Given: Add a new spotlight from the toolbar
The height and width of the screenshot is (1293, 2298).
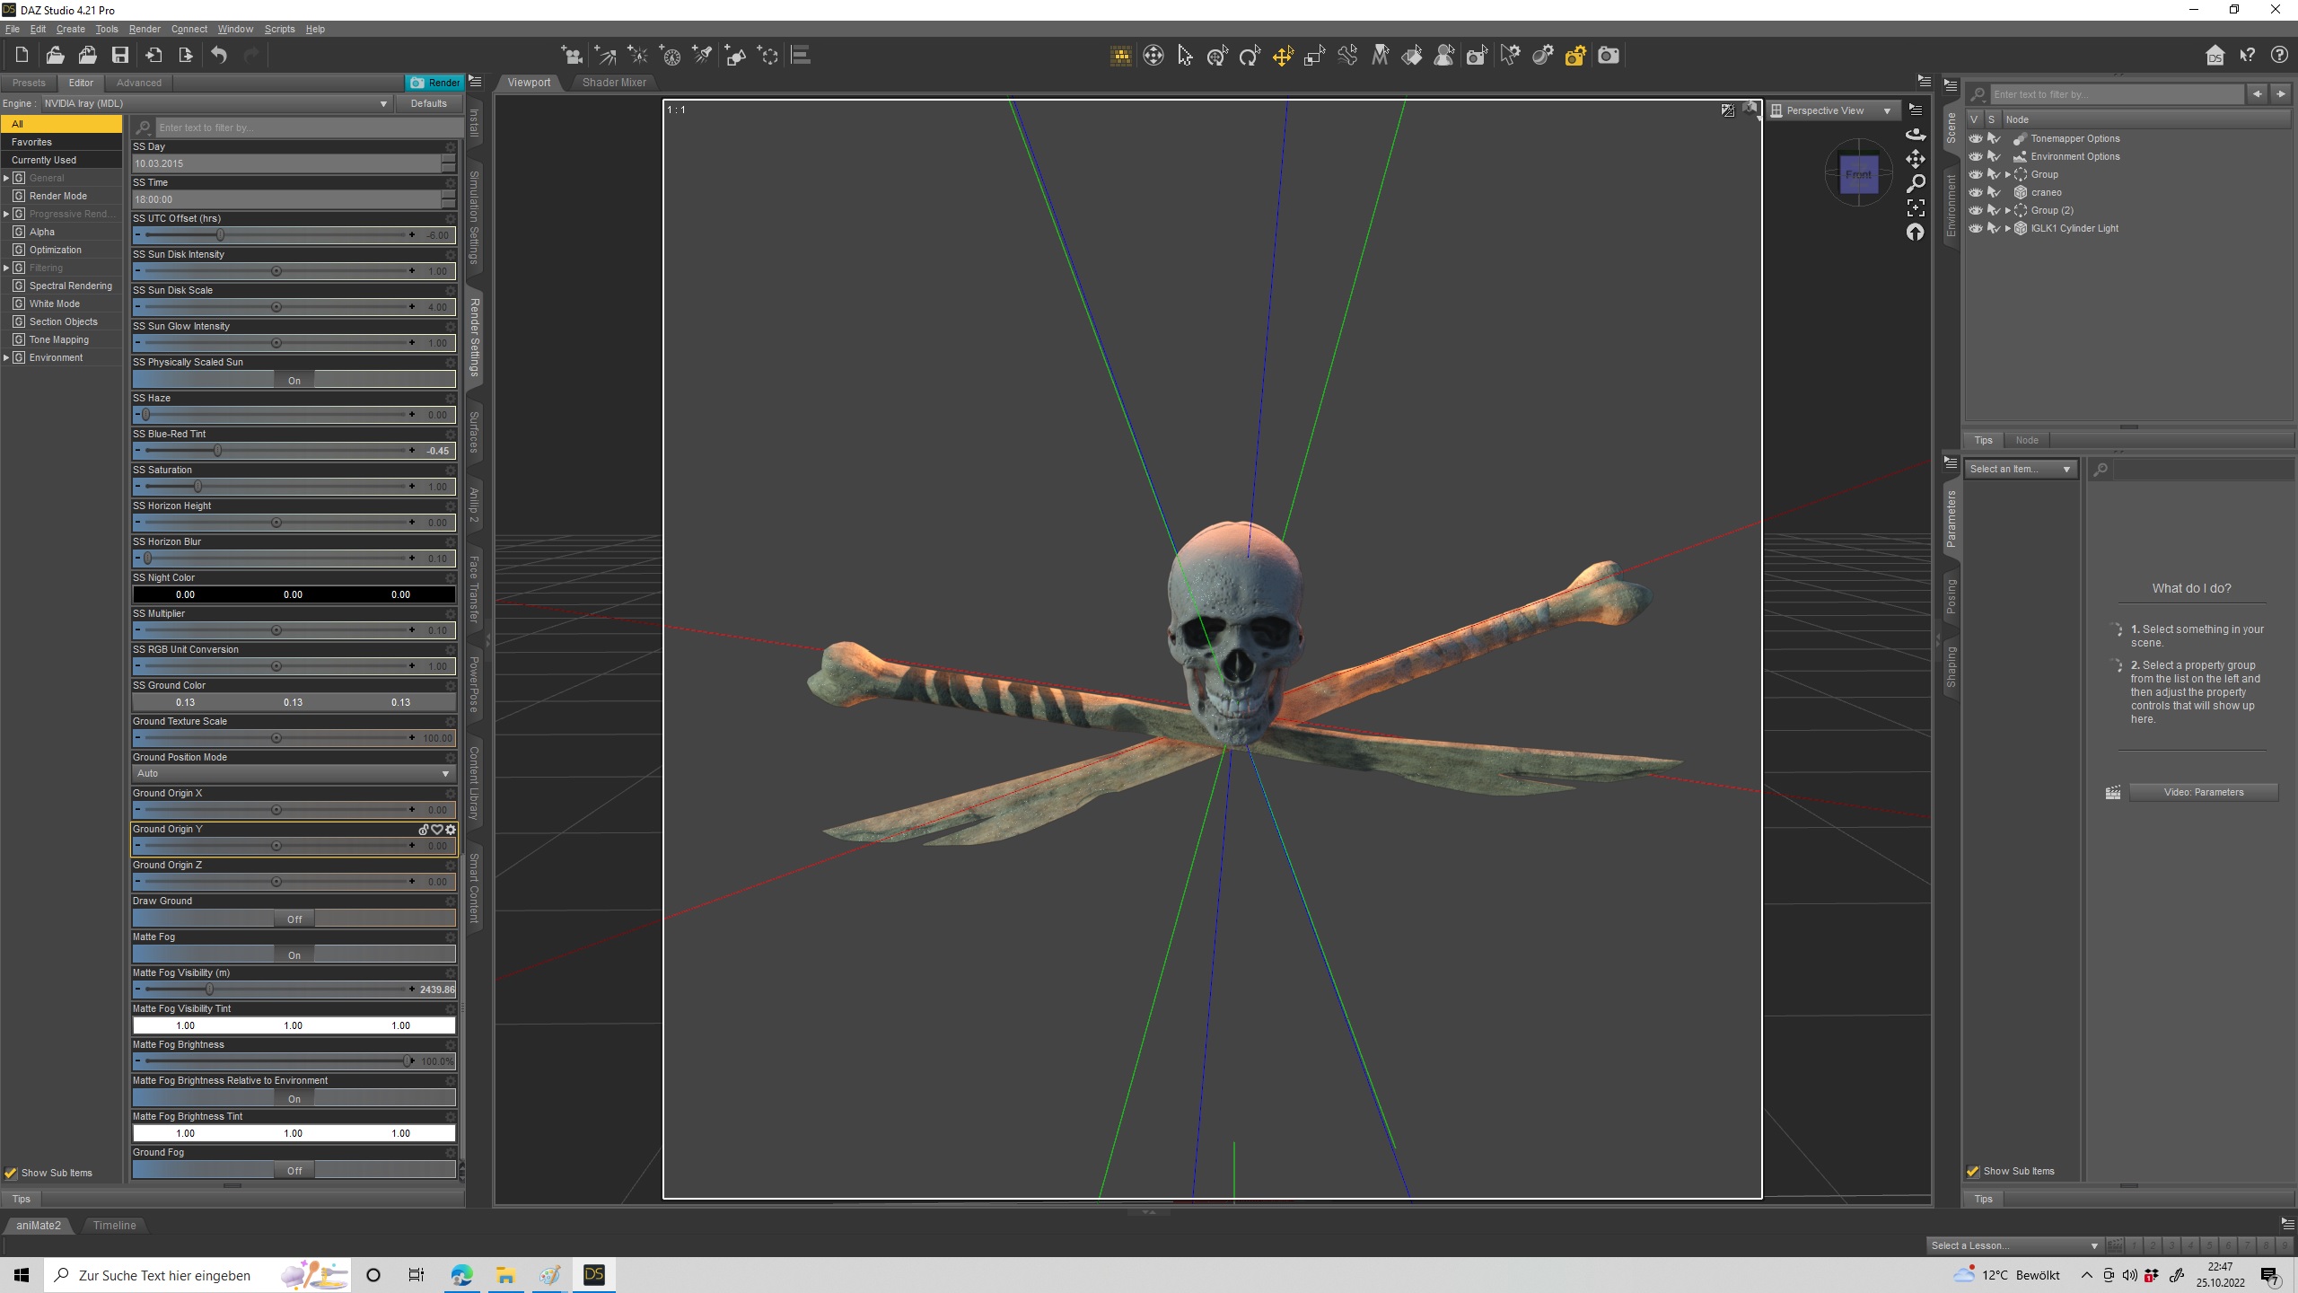Looking at the screenshot, I should 702,56.
